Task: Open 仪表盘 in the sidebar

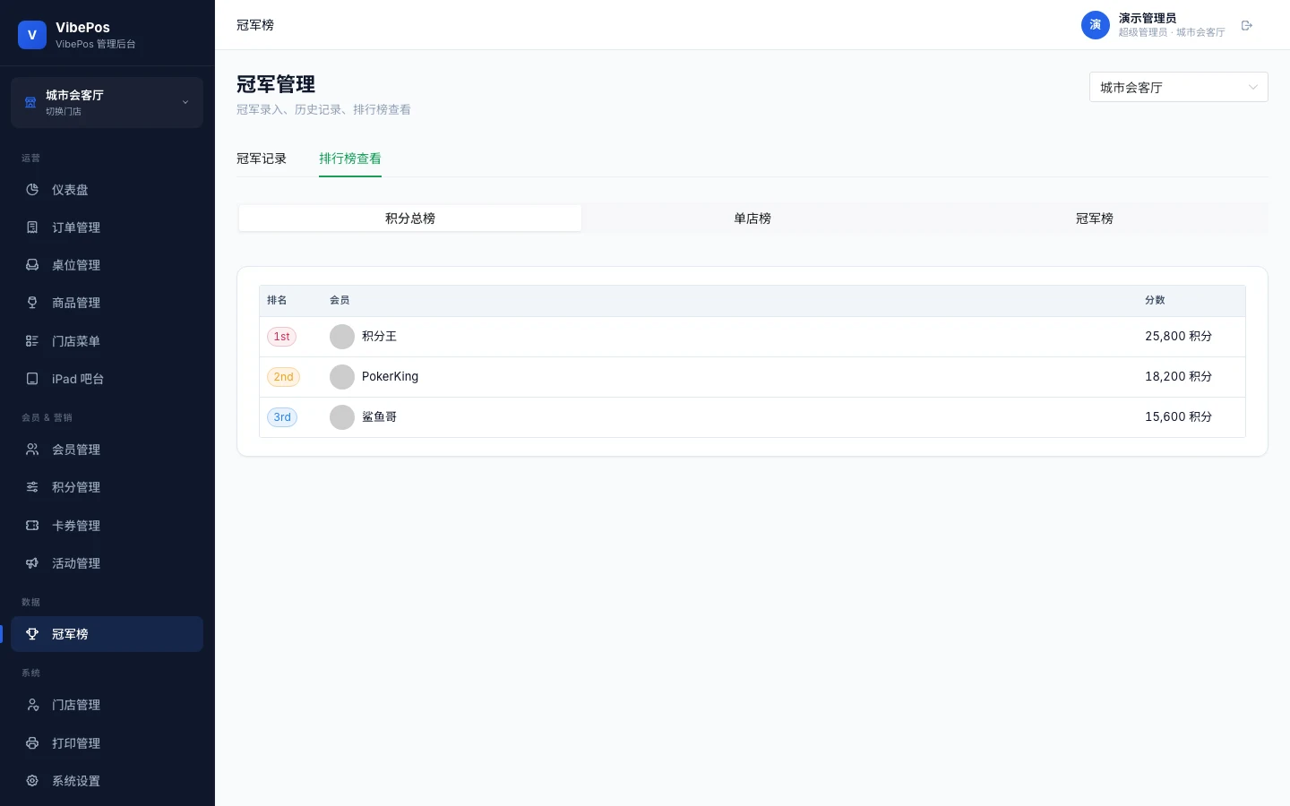Action: point(107,190)
